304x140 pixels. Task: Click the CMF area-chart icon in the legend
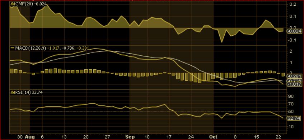click(x=13, y=4)
